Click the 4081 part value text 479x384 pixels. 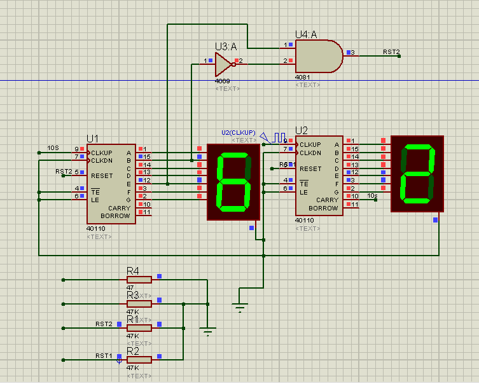pyautogui.click(x=302, y=77)
